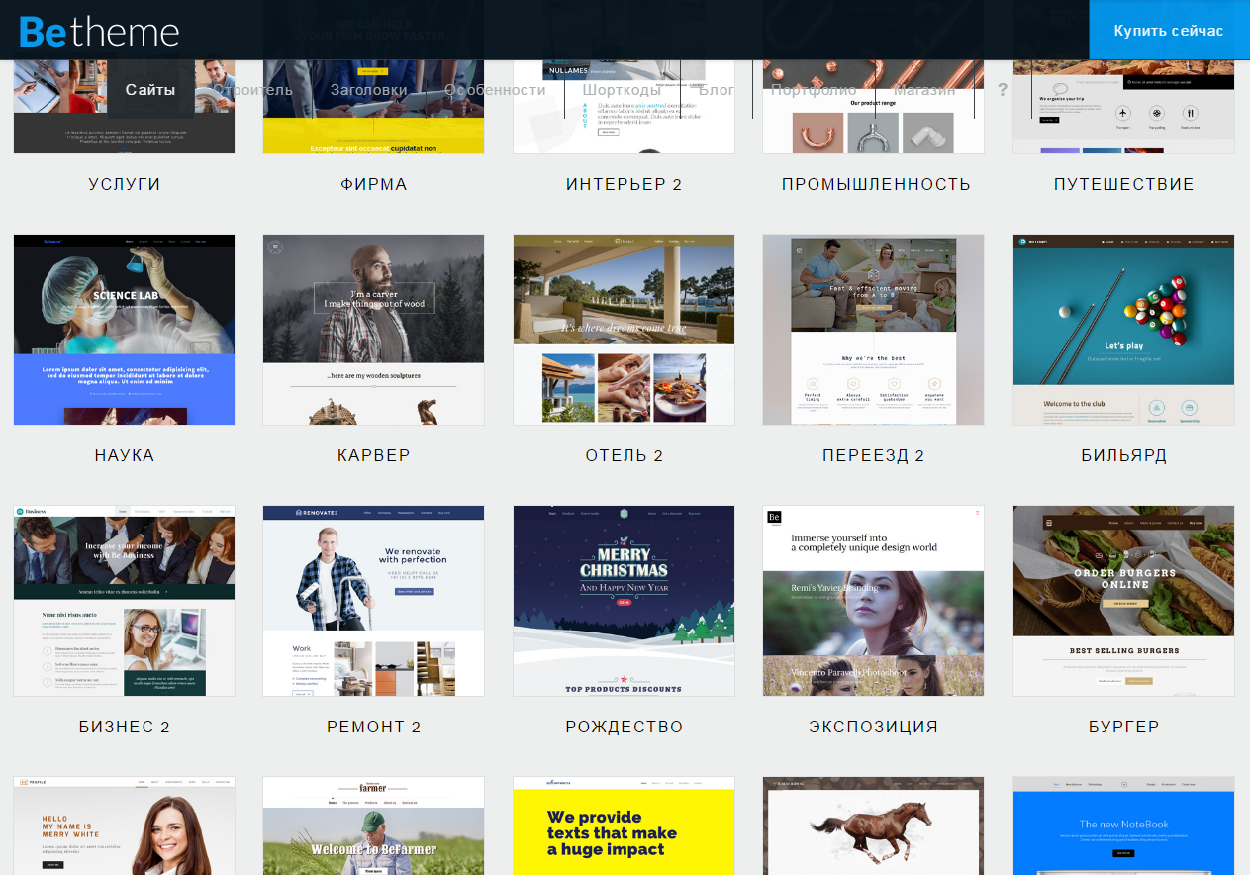Image resolution: width=1250 pixels, height=875 pixels.
Task: Go to the Строитель menu item
Action: pyautogui.click(x=252, y=90)
